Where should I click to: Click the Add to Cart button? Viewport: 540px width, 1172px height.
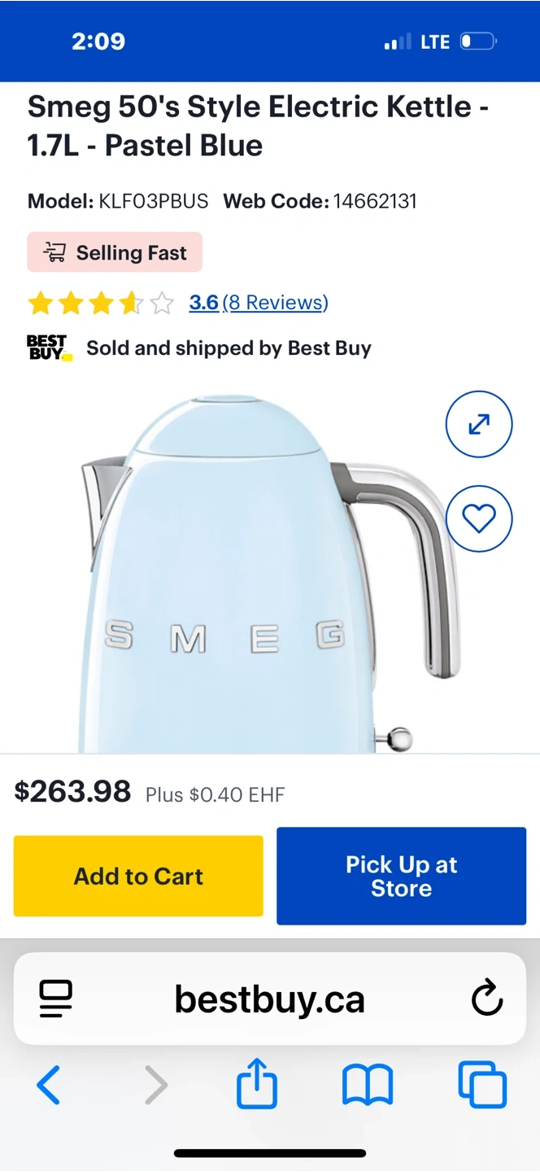pos(138,876)
